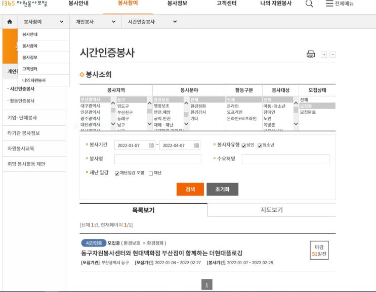Screen dimensions: 376x292
Task: Expand the 시간인증봉사 breadcrumb dropdown
Action: click(x=152, y=22)
